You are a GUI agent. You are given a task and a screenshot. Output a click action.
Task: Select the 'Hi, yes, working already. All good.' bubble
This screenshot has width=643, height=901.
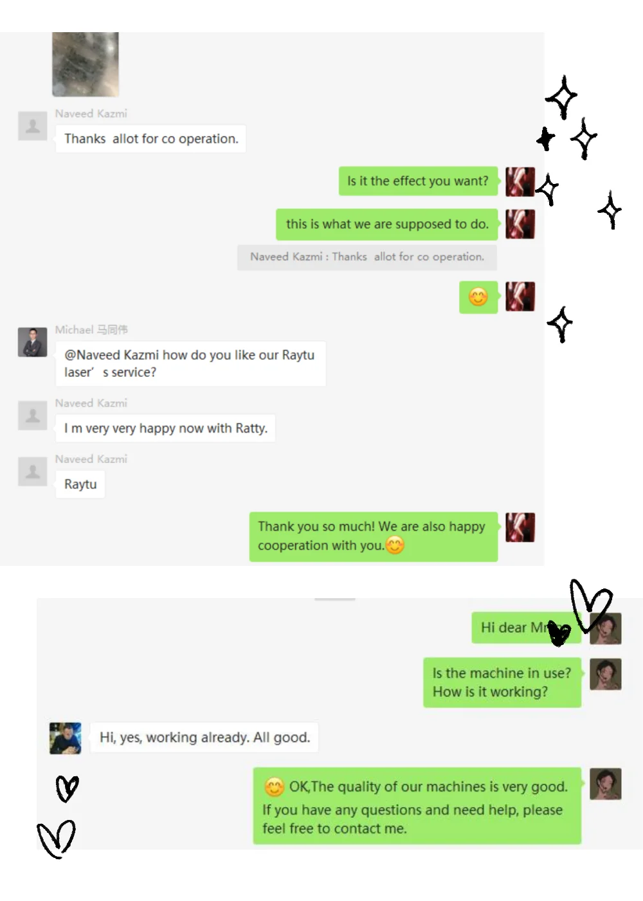point(204,737)
